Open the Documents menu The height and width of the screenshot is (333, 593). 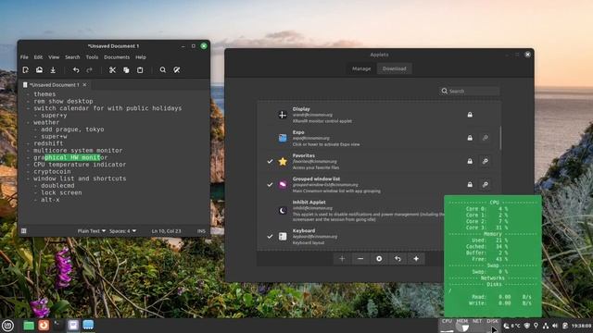tap(117, 57)
